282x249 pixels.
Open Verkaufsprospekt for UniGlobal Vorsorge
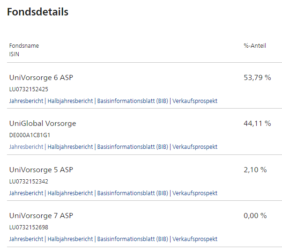point(195,147)
